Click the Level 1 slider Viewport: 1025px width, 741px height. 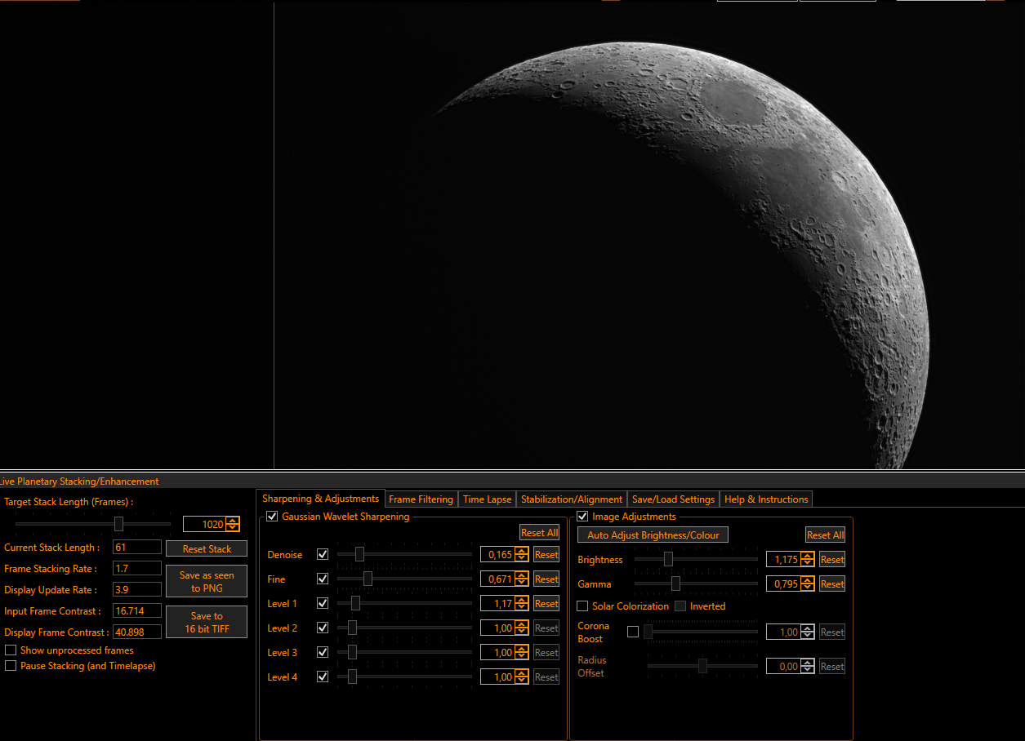click(404, 603)
